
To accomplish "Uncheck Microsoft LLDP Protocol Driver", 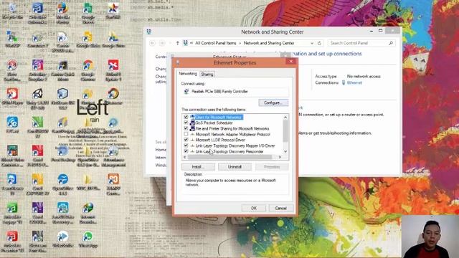I will pyautogui.click(x=186, y=140).
